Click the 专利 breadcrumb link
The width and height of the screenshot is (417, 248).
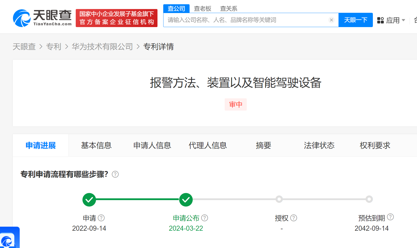tap(54, 47)
